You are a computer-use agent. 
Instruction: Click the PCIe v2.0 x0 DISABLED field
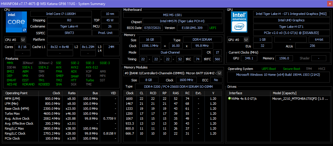pos(291,33)
